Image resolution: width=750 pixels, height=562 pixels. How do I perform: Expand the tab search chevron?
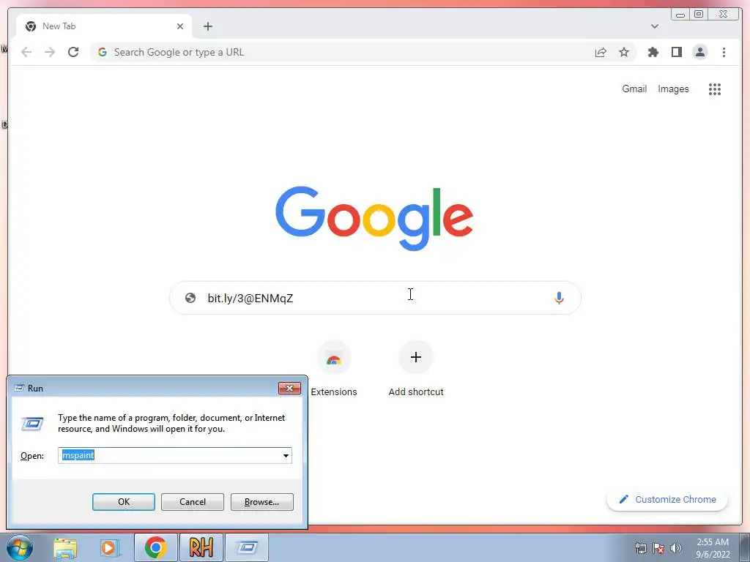coord(655,26)
